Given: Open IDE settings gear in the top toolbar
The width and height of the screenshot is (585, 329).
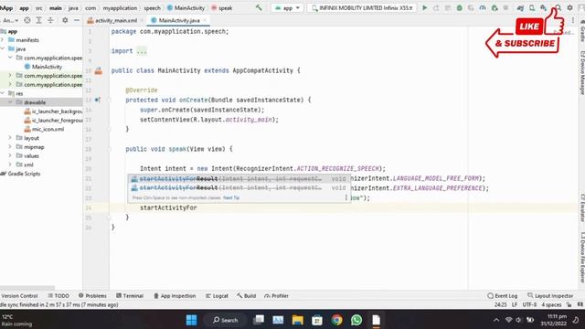Looking at the screenshot, I should coord(570,7).
